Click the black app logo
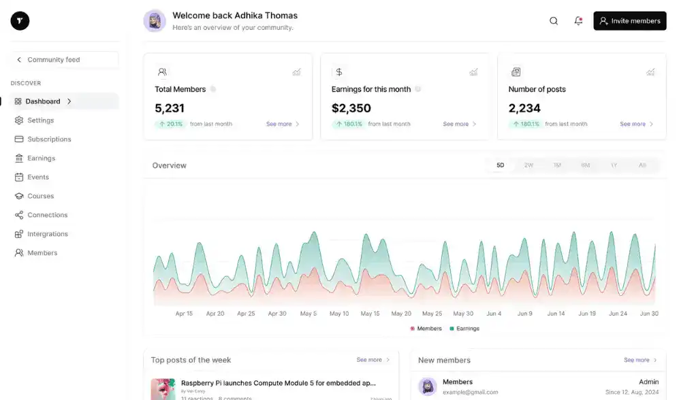The image size is (681, 400). pos(20,21)
